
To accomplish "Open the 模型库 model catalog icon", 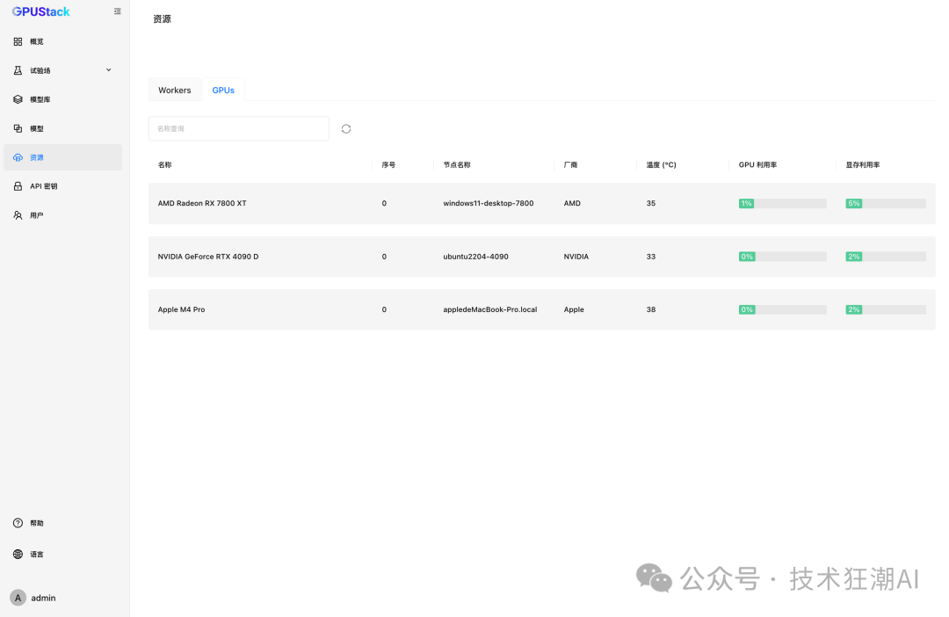I will [x=18, y=99].
